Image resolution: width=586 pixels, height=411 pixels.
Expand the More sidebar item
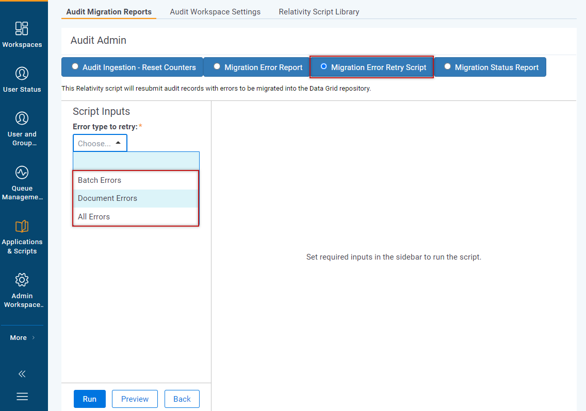tap(22, 337)
